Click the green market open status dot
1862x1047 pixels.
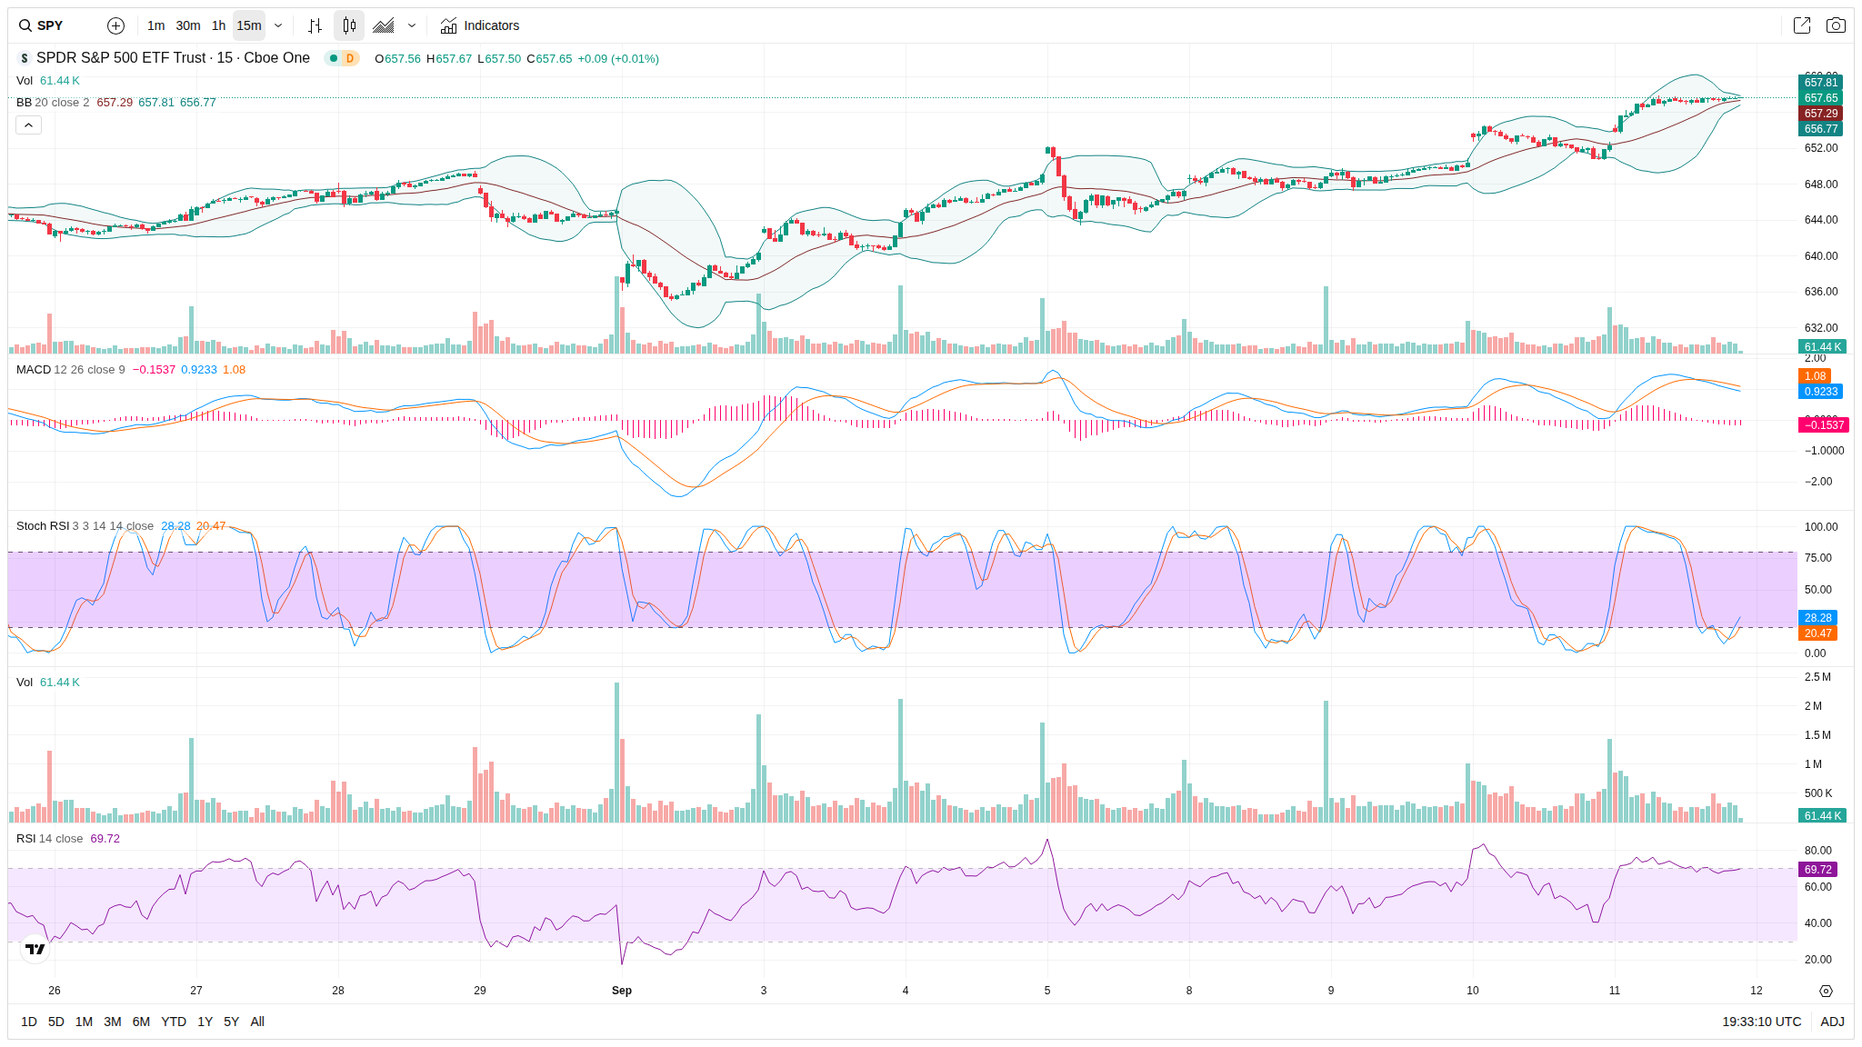coord(334,58)
